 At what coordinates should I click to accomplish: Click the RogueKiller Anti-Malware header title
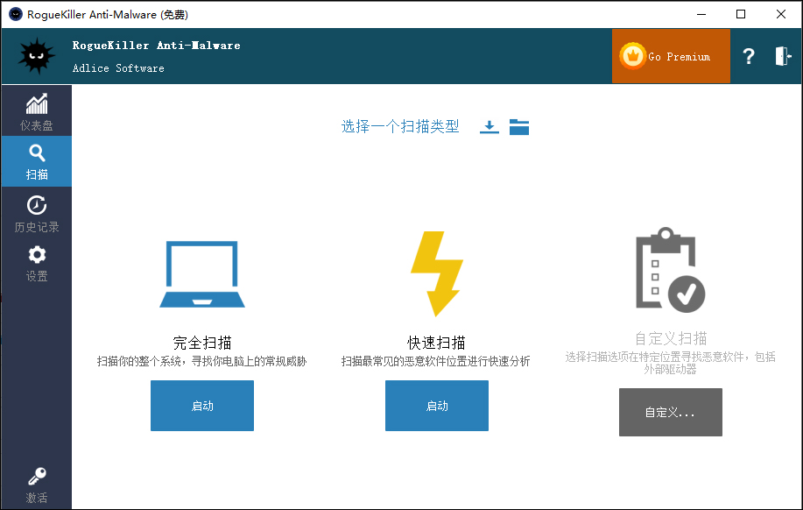[156, 45]
